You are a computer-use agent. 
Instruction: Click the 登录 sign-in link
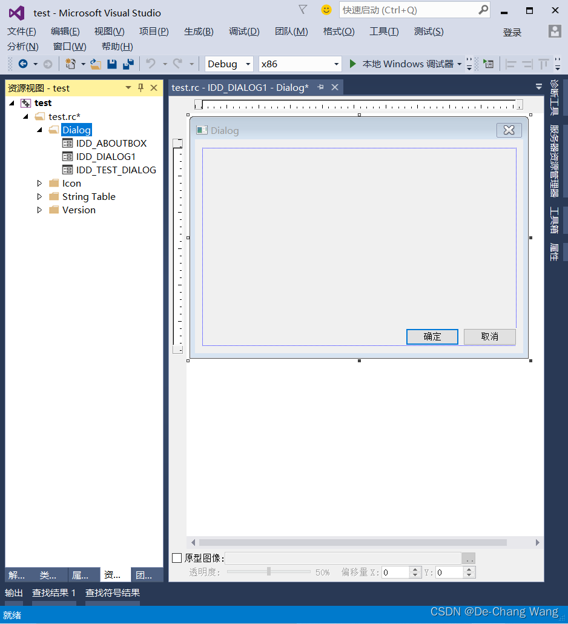coord(512,32)
